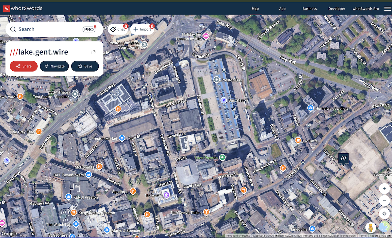Click the Marks & Spencer shop pin
The width and height of the screenshot is (392, 238).
pos(106,231)
